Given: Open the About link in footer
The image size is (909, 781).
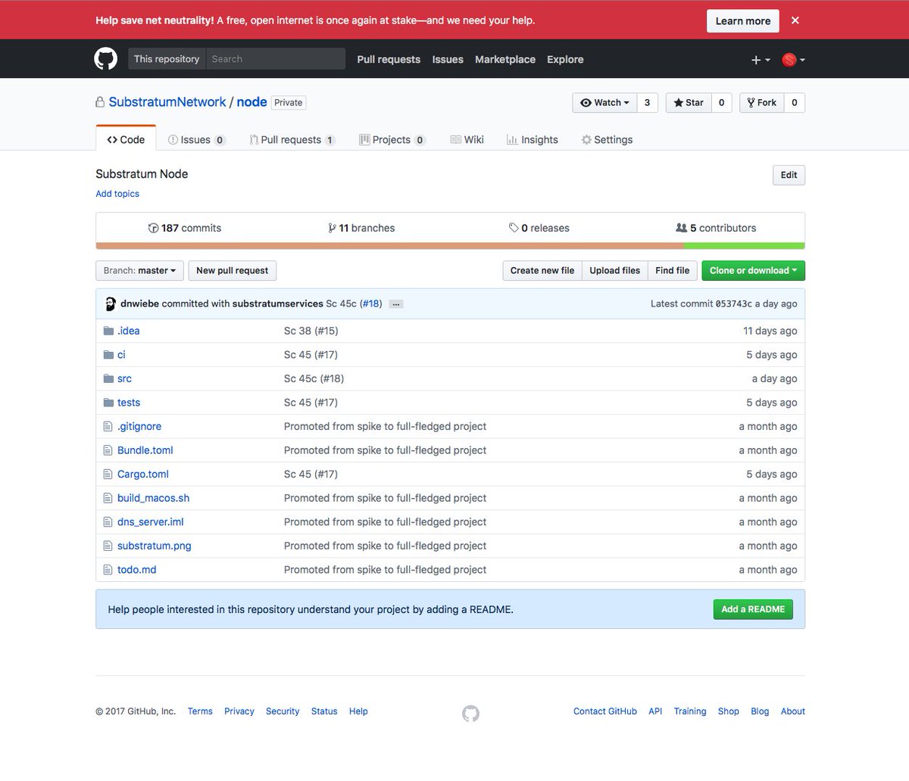Looking at the screenshot, I should coord(793,711).
